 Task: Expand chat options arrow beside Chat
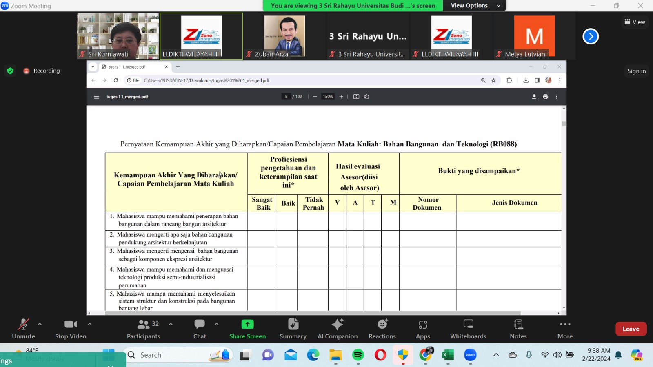click(217, 324)
